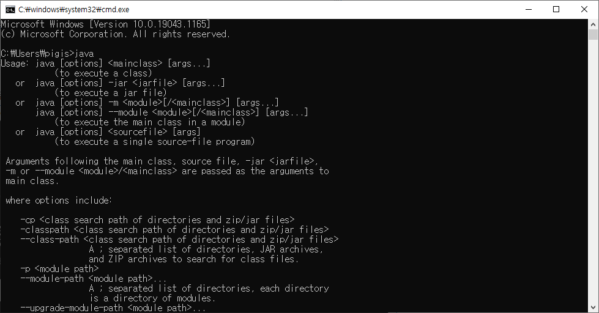The image size is (599, 313).
Task: Click the vertical scrollbar thumb
Action: (x=593, y=34)
